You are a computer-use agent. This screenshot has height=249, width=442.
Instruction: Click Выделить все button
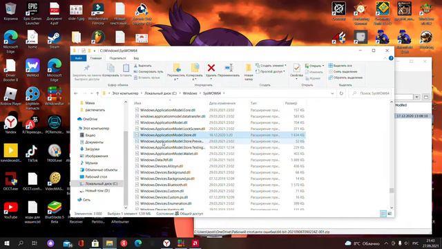[340, 66]
